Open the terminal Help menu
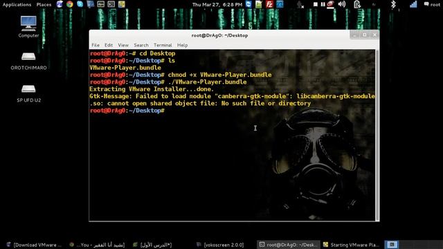The image size is (443, 249). (x=182, y=45)
